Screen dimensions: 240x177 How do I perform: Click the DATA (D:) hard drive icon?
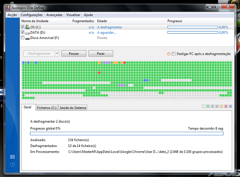27,33
